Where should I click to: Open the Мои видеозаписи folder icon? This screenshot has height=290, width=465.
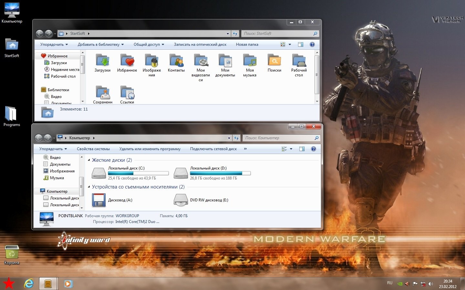pos(201,60)
